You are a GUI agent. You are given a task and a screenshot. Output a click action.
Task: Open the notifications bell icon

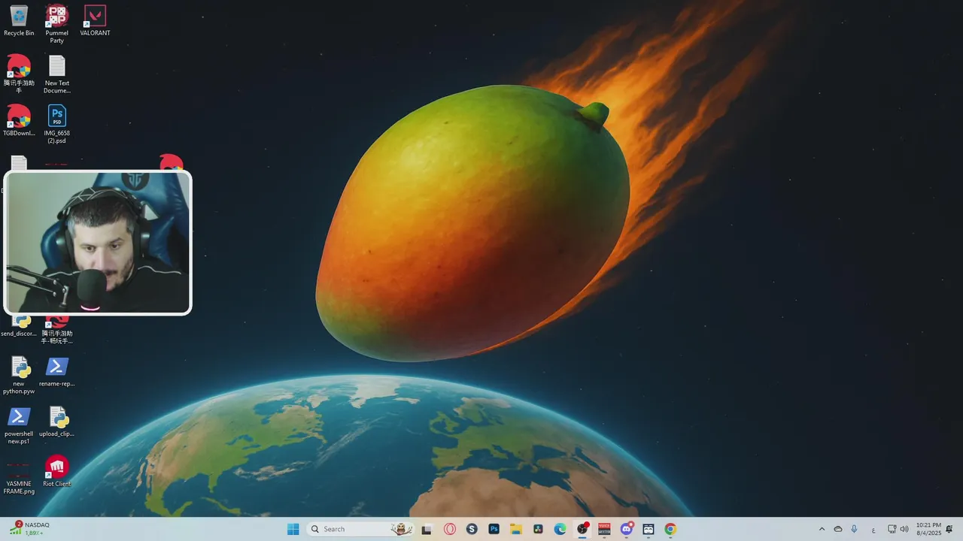pyautogui.click(x=949, y=529)
